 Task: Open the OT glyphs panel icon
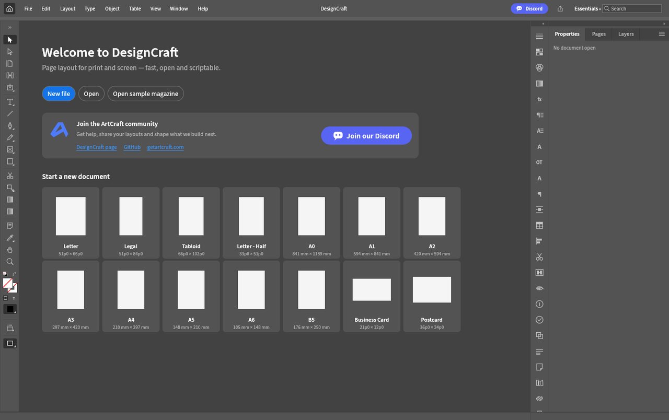coord(539,162)
